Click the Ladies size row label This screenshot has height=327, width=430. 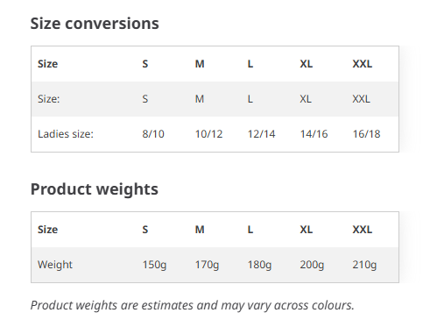click(66, 134)
